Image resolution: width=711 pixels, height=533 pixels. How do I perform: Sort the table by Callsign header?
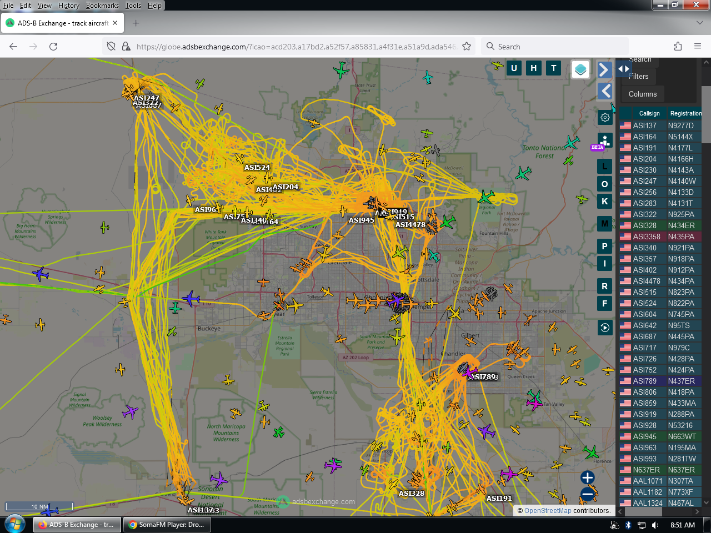pyautogui.click(x=649, y=113)
